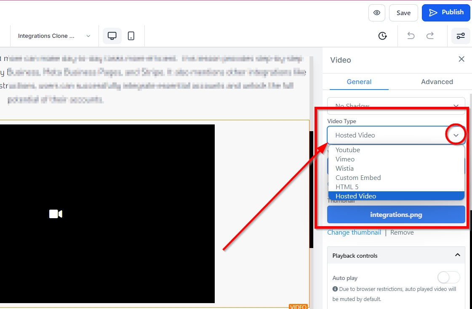Toggle the Auto play switch

448,277
